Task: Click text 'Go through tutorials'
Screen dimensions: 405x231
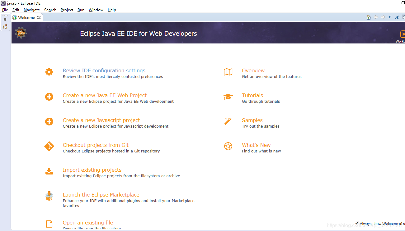Action: (261, 101)
